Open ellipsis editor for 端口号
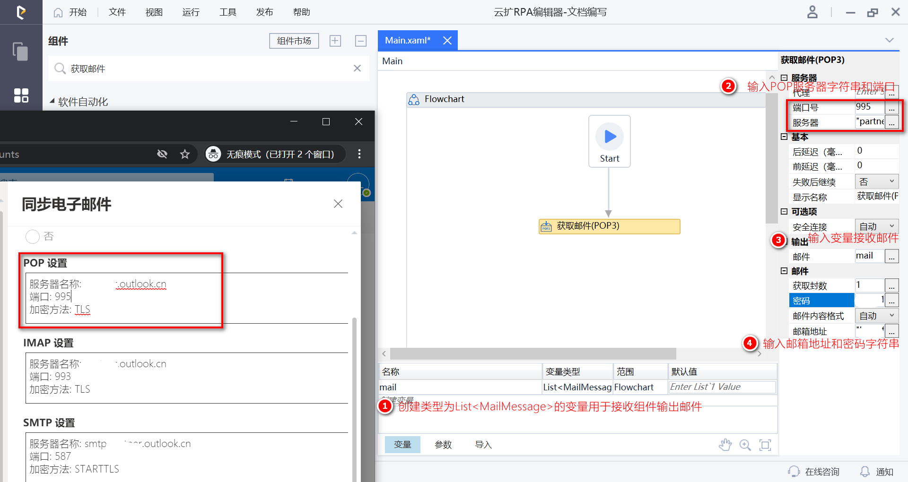 [891, 108]
